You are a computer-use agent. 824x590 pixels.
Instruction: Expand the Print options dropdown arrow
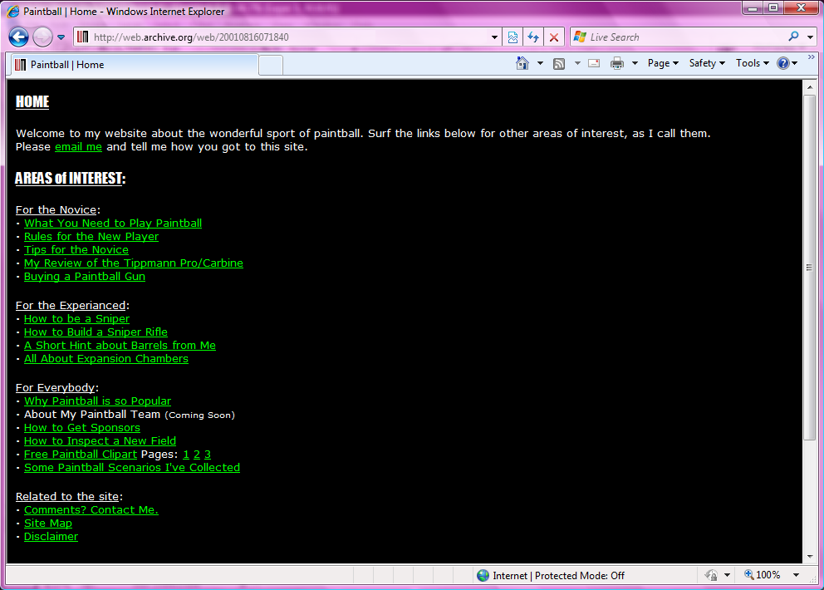[635, 63]
